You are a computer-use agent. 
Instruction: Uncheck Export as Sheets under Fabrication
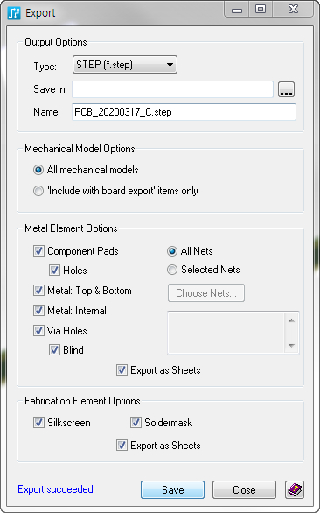coord(122,446)
